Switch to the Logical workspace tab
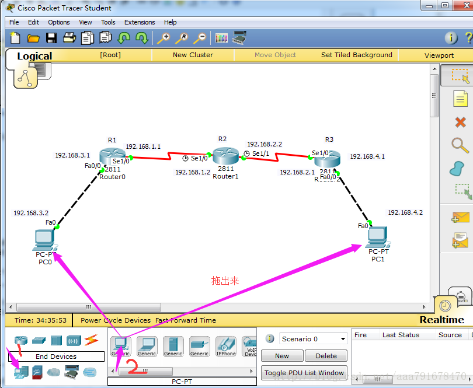The width and height of the screenshot is (473, 388). pyautogui.click(x=34, y=56)
